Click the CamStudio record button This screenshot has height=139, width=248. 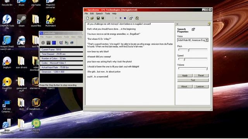[43, 43]
